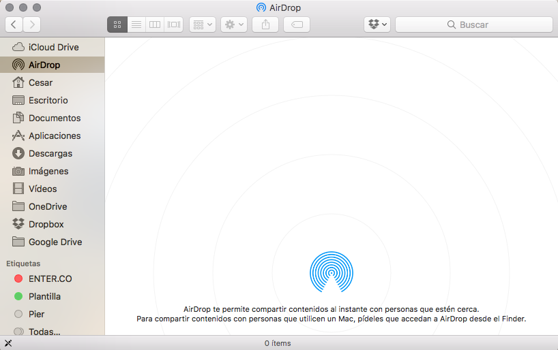The width and height of the screenshot is (558, 350).
Task: Open the Dropbox toolbar dropdown
Action: [x=377, y=25]
